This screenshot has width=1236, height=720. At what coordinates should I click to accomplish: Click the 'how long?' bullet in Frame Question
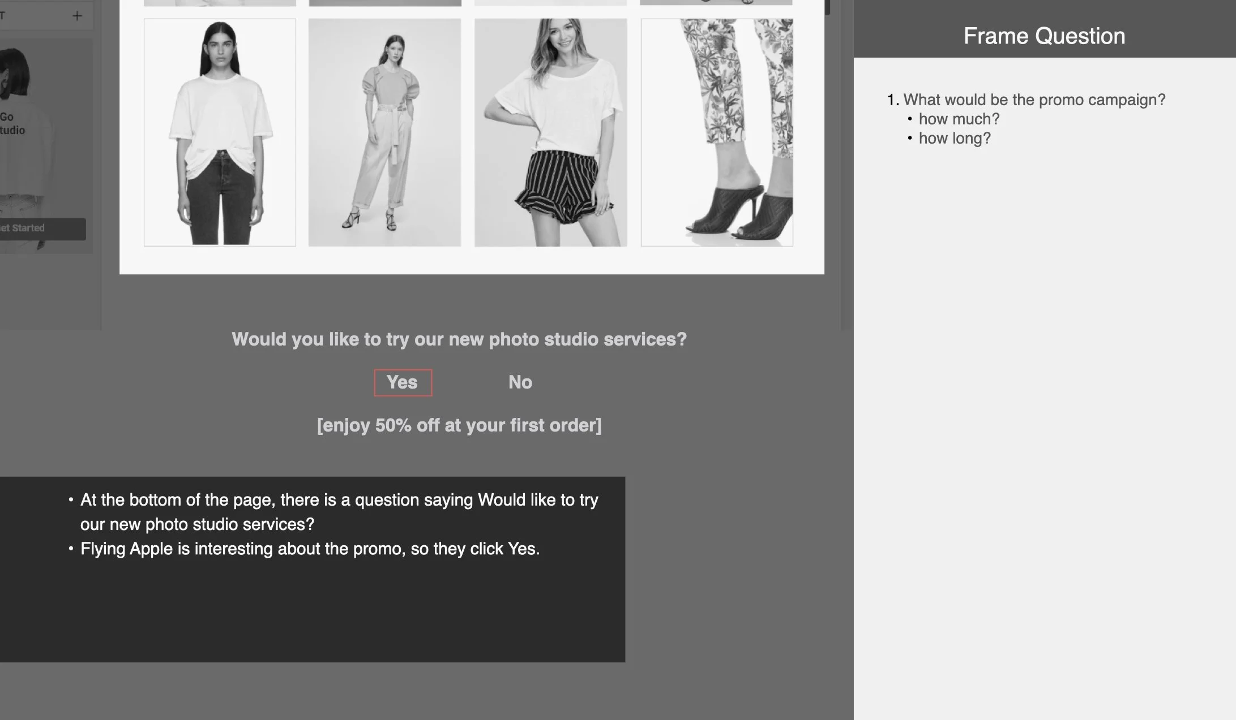pos(955,139)
